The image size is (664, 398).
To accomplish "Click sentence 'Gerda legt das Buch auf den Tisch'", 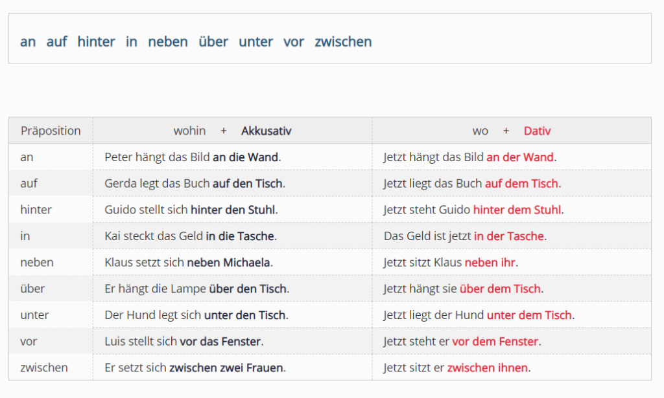I will point(195,183).
